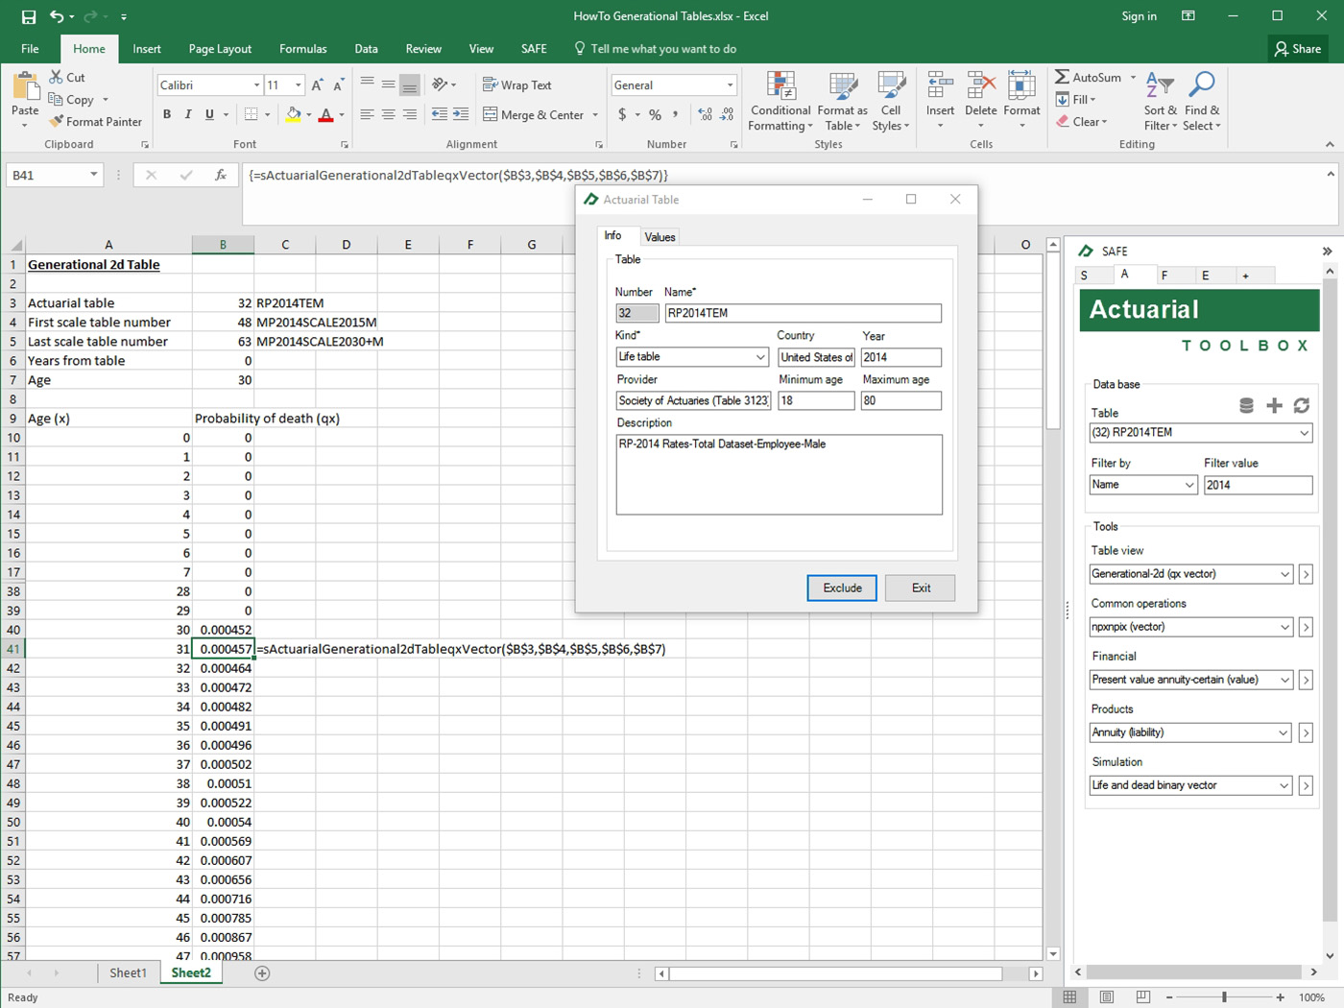Open Cell Styles gallery
Viewport: 1344px width, 1008px height.
coord(891,102)
